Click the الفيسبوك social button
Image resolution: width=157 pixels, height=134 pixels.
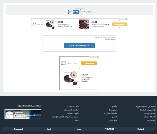coord(18,129)
